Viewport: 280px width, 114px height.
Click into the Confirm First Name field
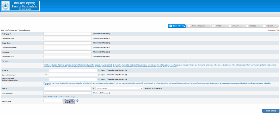(67, 38)
